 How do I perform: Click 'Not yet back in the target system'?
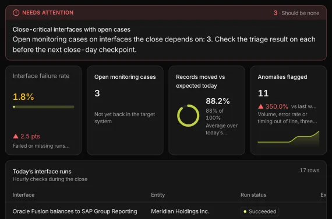[x=125, y=118]
